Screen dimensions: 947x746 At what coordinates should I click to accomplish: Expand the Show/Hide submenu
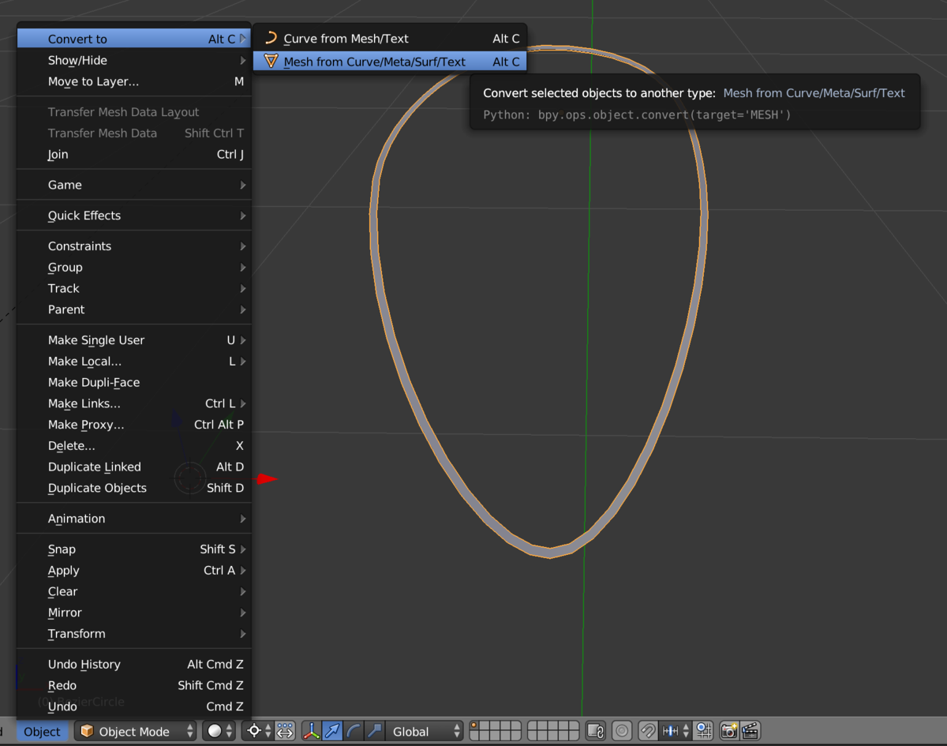coord(134,60)
